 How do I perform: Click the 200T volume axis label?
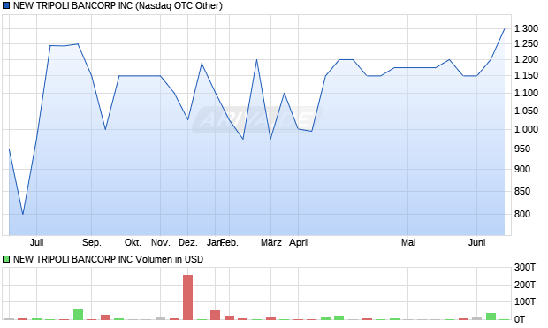click(525, 285)
